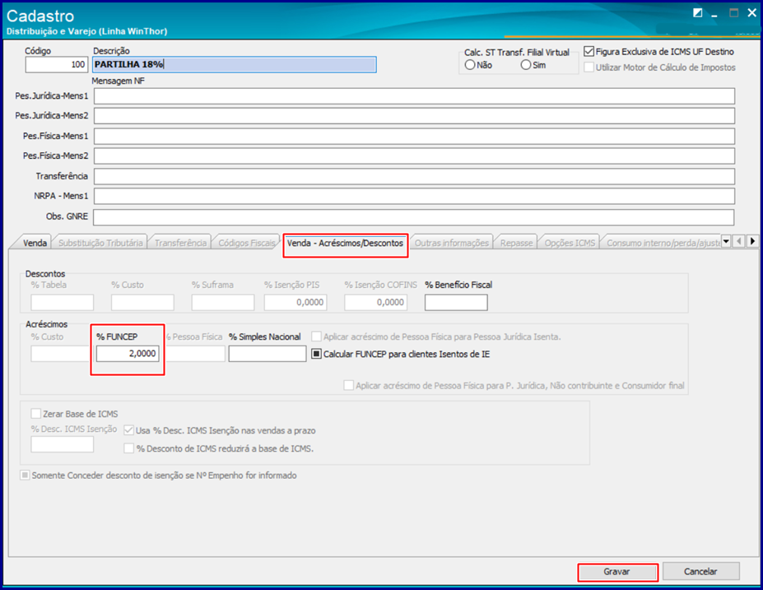Click the % Suframa field
763x590 pixels.
[223, 303]
